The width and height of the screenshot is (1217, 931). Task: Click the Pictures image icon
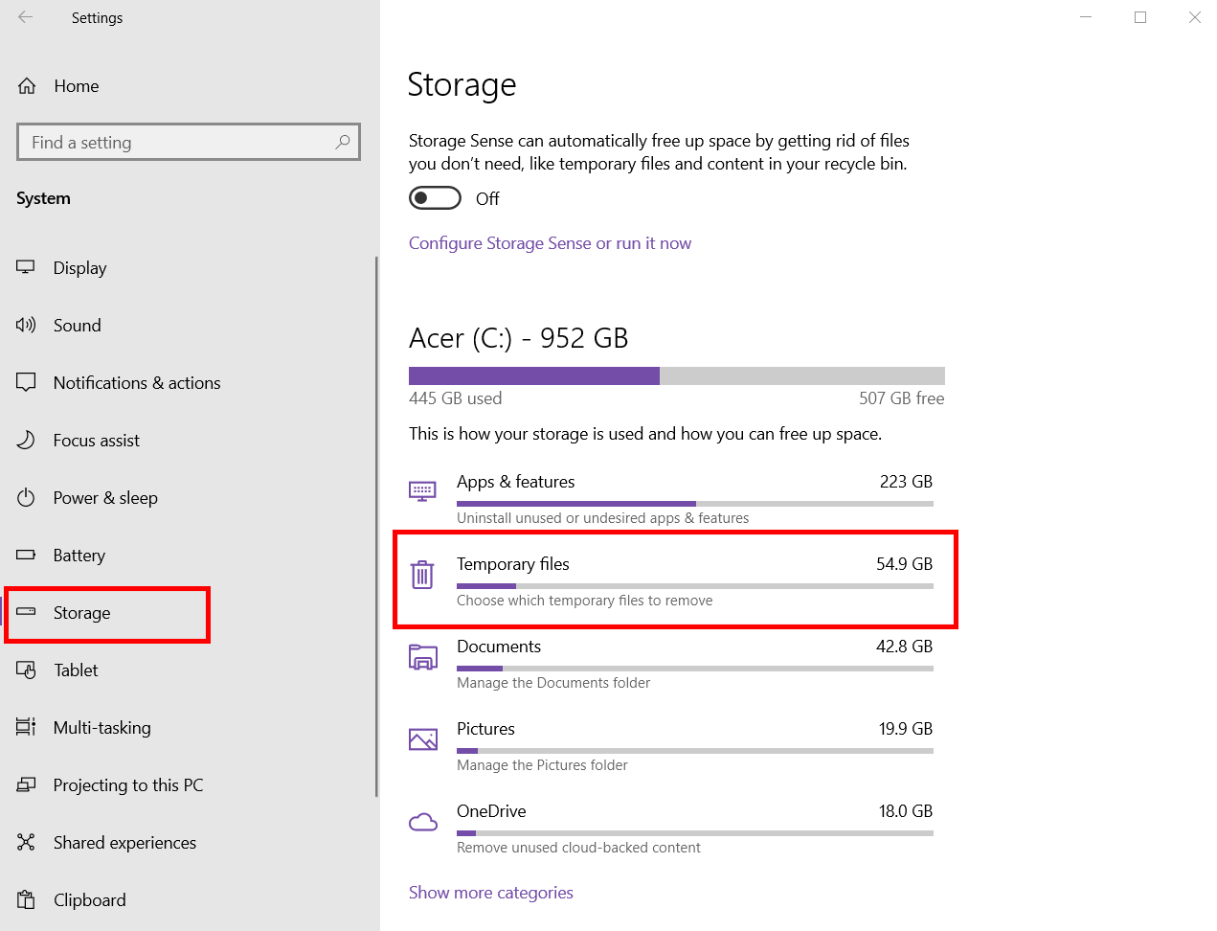(x=422, y=738)
